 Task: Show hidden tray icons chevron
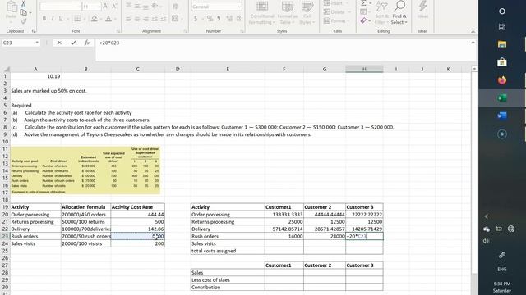[486, 216]
